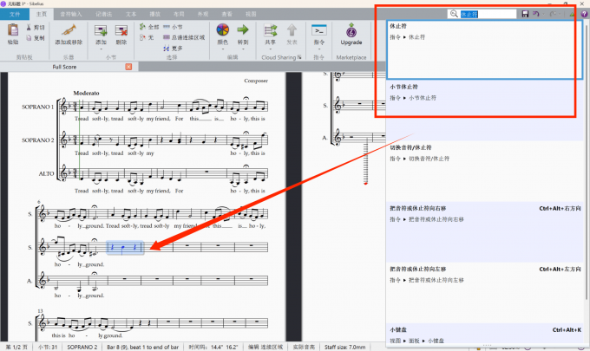Open the Add or Remove instruments trumpet icon
This screenshot has height=351, width=590.
[69, 30]
